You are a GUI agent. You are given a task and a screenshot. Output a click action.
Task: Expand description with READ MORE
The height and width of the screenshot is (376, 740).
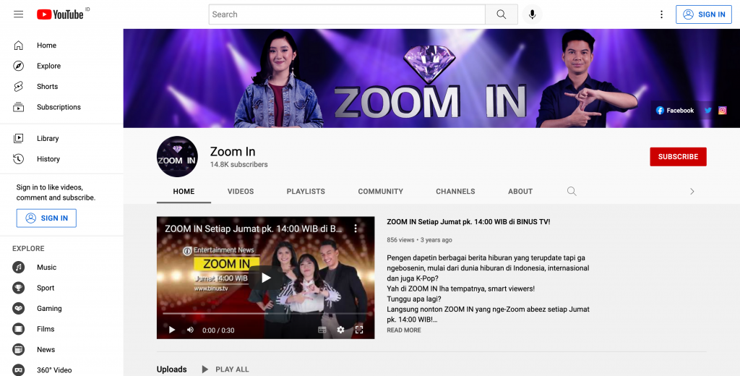pyautogui.click(x=403, y=330)
